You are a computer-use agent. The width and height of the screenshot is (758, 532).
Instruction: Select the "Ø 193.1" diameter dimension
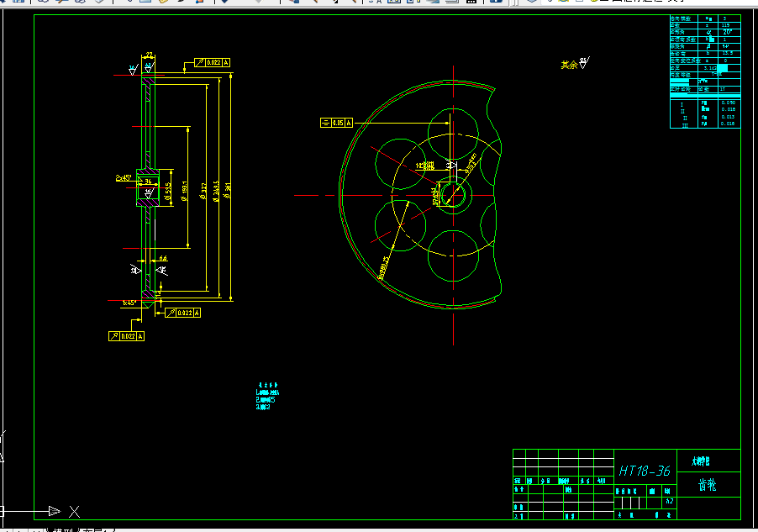click(x=184, y=192)
